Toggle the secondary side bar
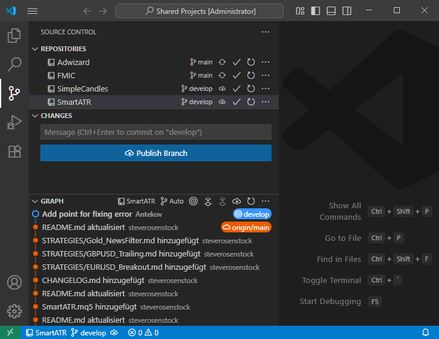The width and height of the screenshot is (439, 339). [x=347, y=11]
